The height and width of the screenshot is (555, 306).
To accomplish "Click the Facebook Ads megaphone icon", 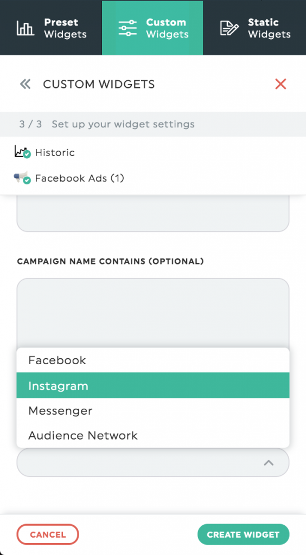I will (x=21, y=177).
